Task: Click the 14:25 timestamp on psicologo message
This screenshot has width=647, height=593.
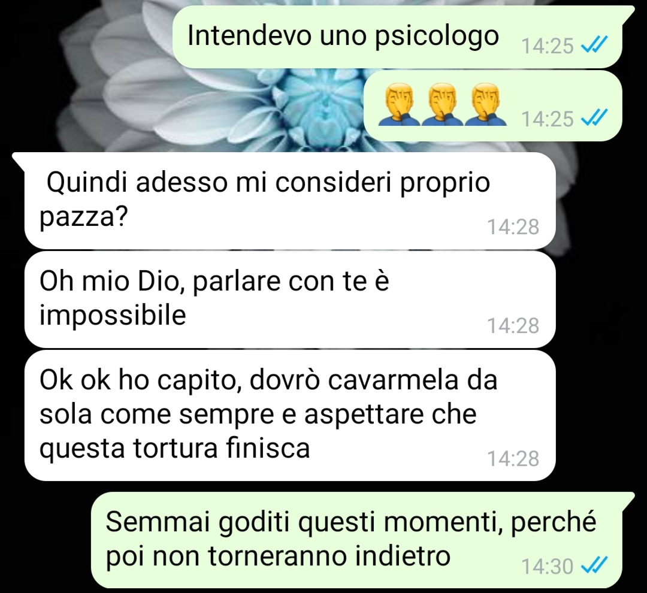Action: click(548, 46)
